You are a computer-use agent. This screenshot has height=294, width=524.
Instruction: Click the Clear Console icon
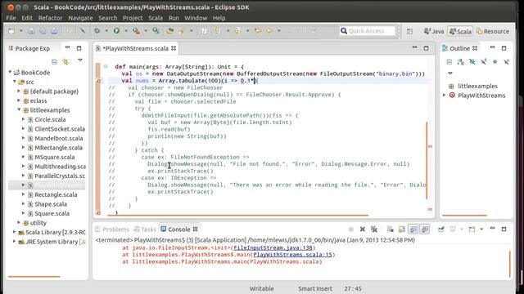click(390, 229)
